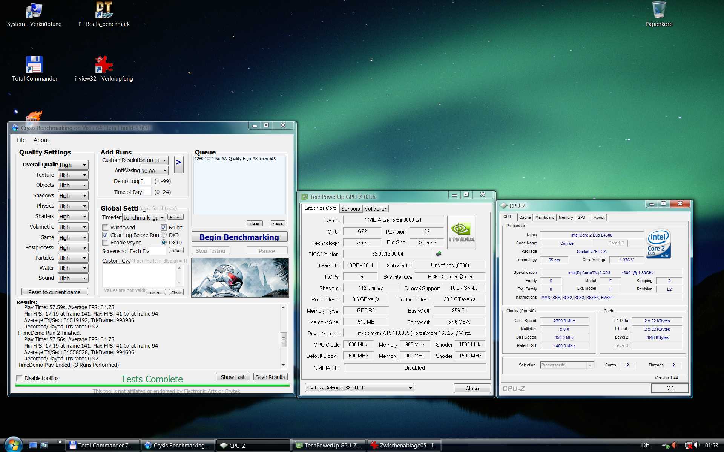Image resolution: width=724 pixels, height=452 pixels.
Task: Open the PT Boats_benchmark desktop shortcut
Action: tap(104, 11)
